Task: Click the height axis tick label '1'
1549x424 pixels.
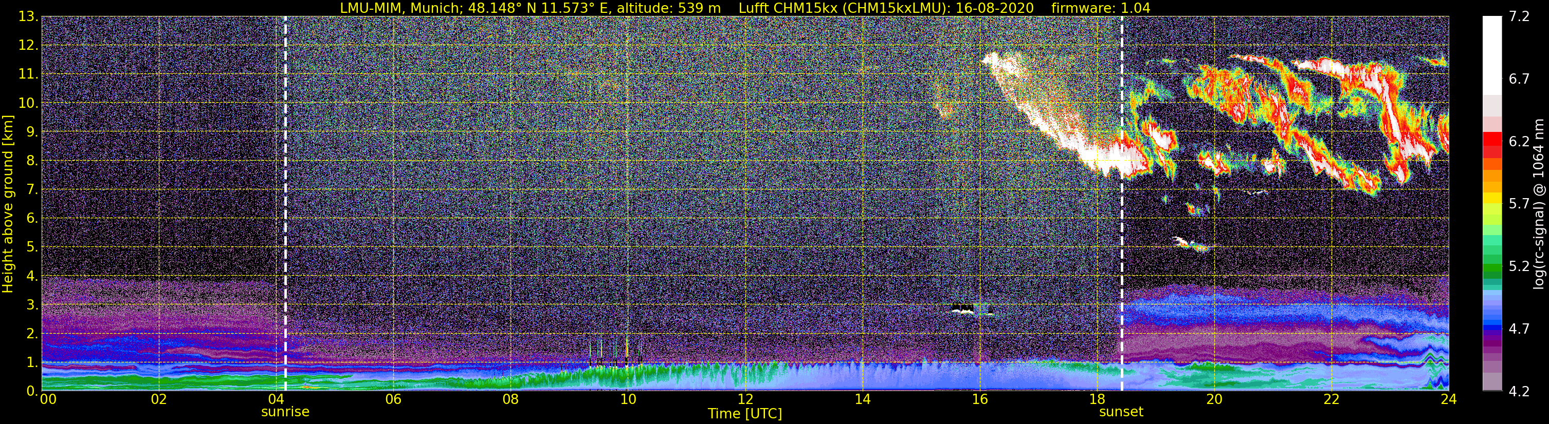Action: click(x=31, y=363)
